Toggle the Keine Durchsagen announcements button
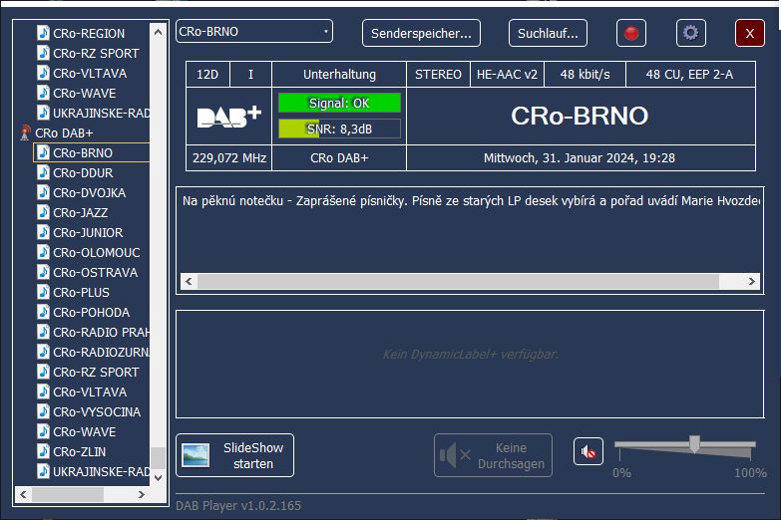The width and height of the screenshot is (781, 520). tap(493, 455)
